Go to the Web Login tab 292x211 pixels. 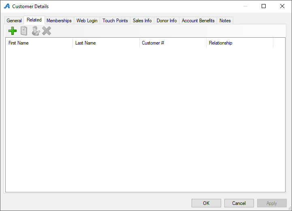coord(87,21)
